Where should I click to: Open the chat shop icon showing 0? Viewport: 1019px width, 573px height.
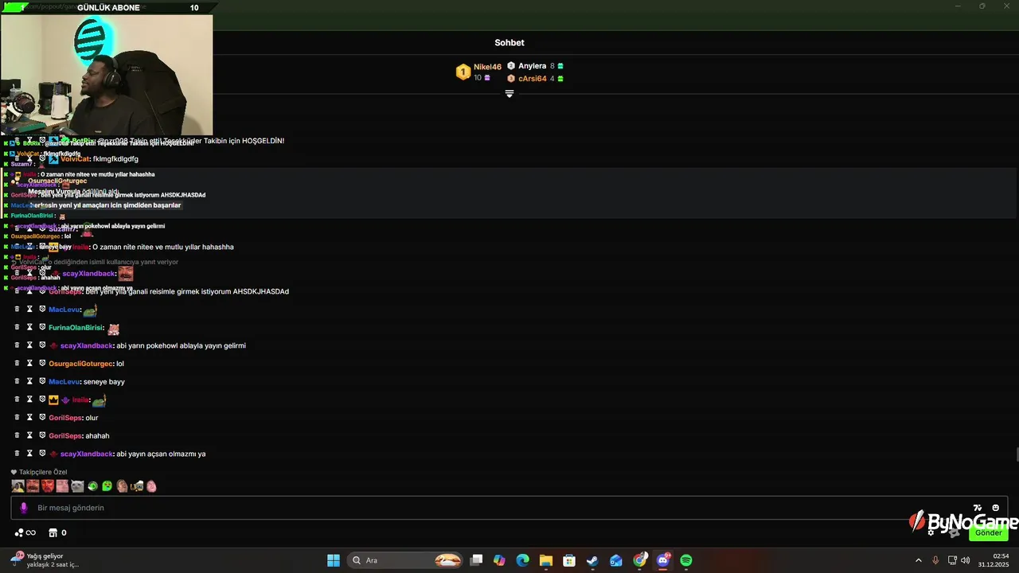click(x=58, y=532)
